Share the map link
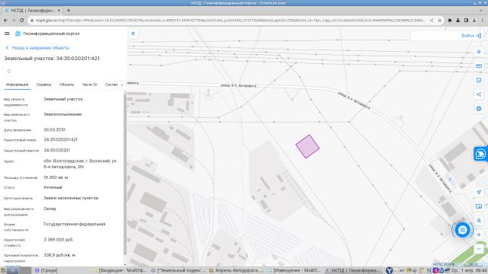This screenshot has width=488, height=274. coord(479,94)
